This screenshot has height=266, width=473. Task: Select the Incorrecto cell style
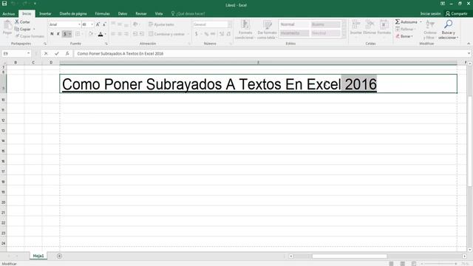pos(294,33)
